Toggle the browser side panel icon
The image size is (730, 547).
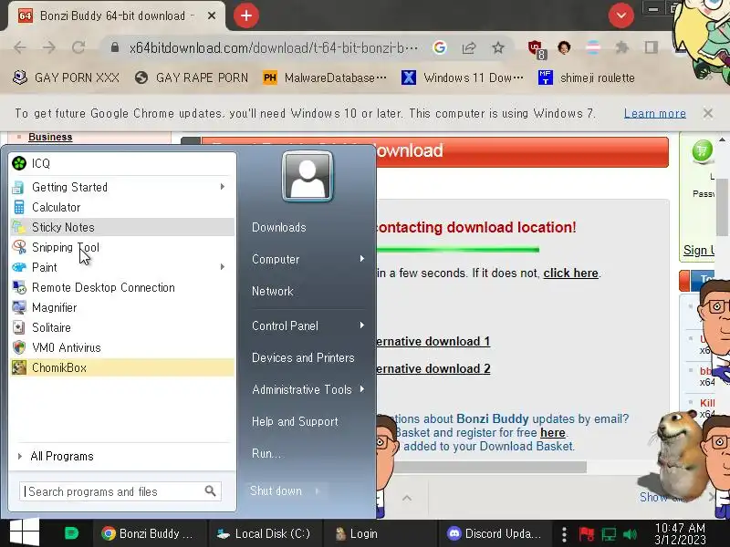(x=651, y=47)
